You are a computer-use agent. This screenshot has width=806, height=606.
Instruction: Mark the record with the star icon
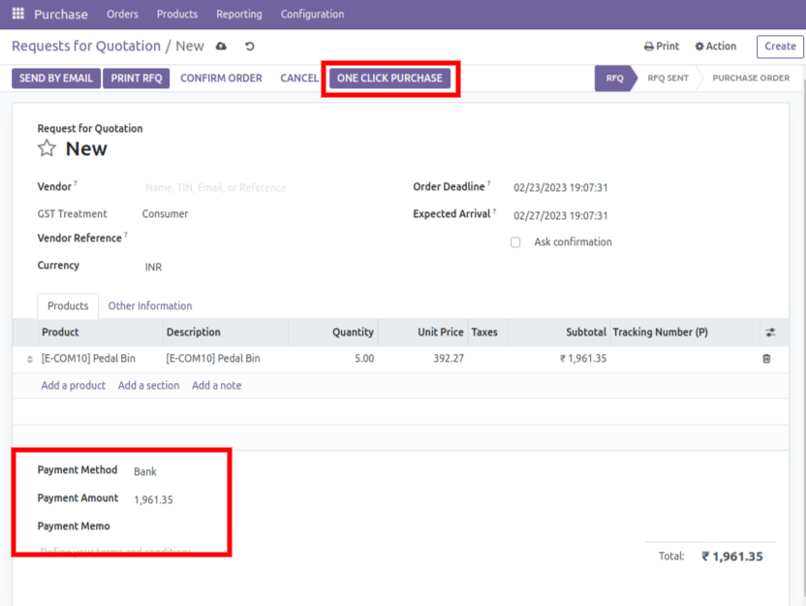(46, 148)
